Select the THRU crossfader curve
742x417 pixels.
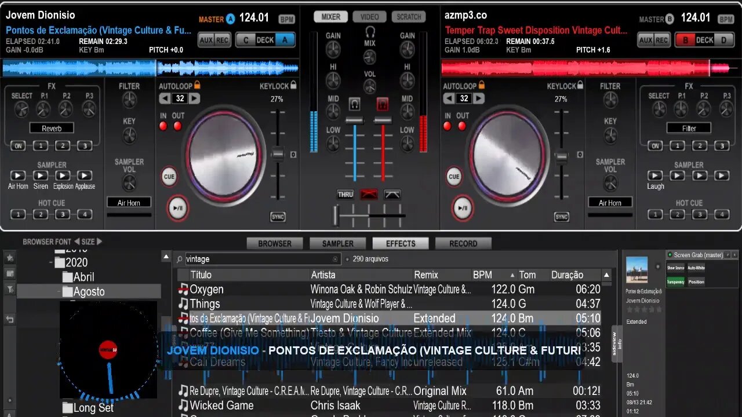pos(345,195)
